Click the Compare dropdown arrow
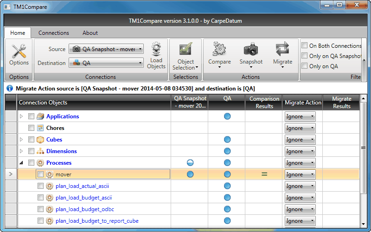The height and width of the screenshot is (232, 371). (x=219, y=67)
